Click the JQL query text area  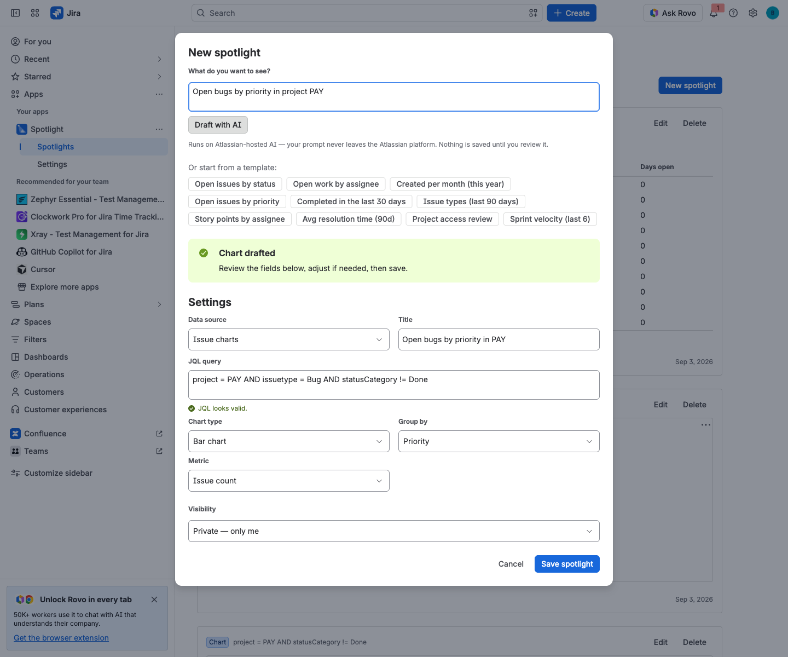click(394, 385)
